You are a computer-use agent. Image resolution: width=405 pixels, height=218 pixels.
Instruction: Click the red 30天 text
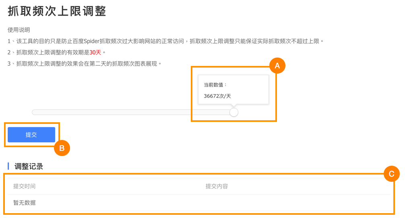95,52
